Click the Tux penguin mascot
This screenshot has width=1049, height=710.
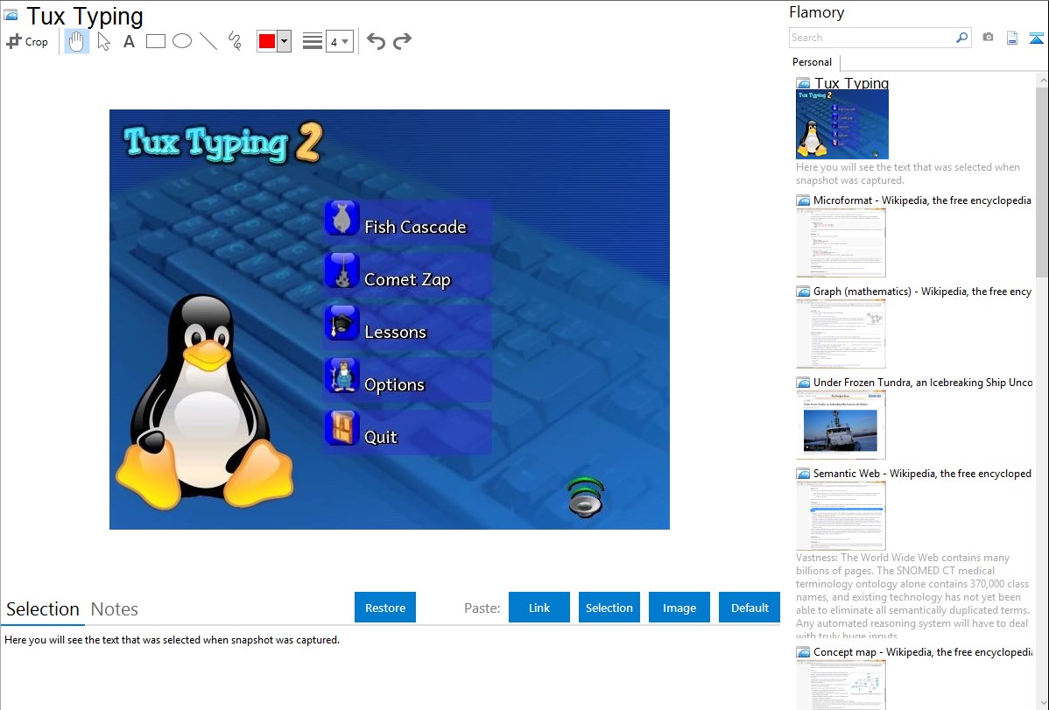pos(205,402)
